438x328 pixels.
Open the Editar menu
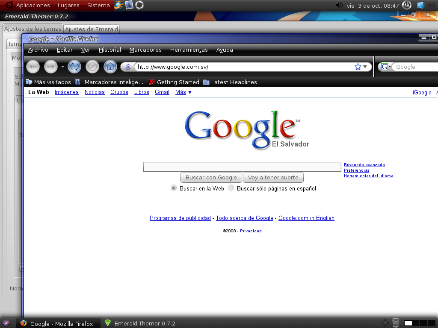click(65, 50)
